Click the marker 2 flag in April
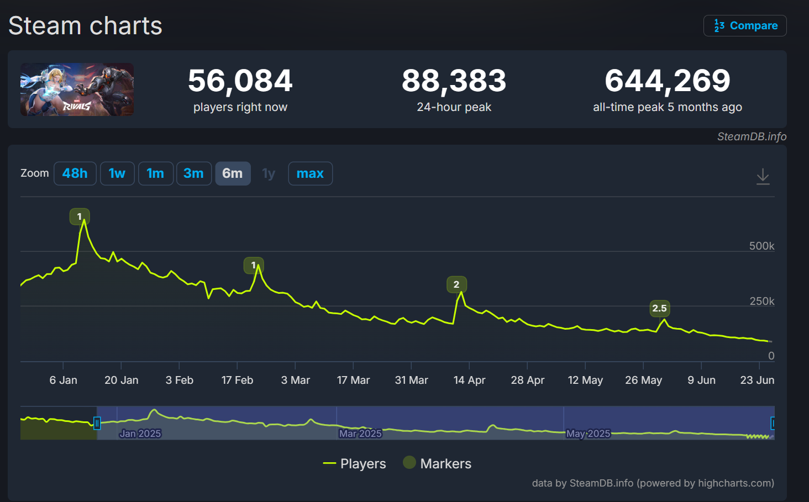Screen dimensions: 809x502 (456, 284)
